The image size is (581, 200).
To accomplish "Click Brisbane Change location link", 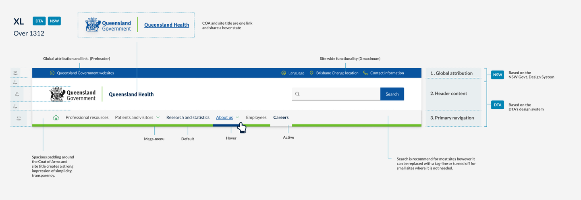I will [337, 73].
